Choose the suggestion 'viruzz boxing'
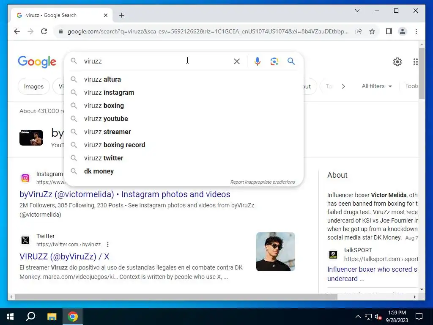 point(184,105)
